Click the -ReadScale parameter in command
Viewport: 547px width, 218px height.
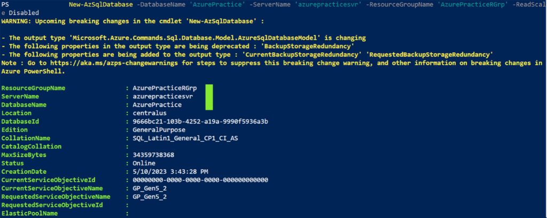point(529,4)
